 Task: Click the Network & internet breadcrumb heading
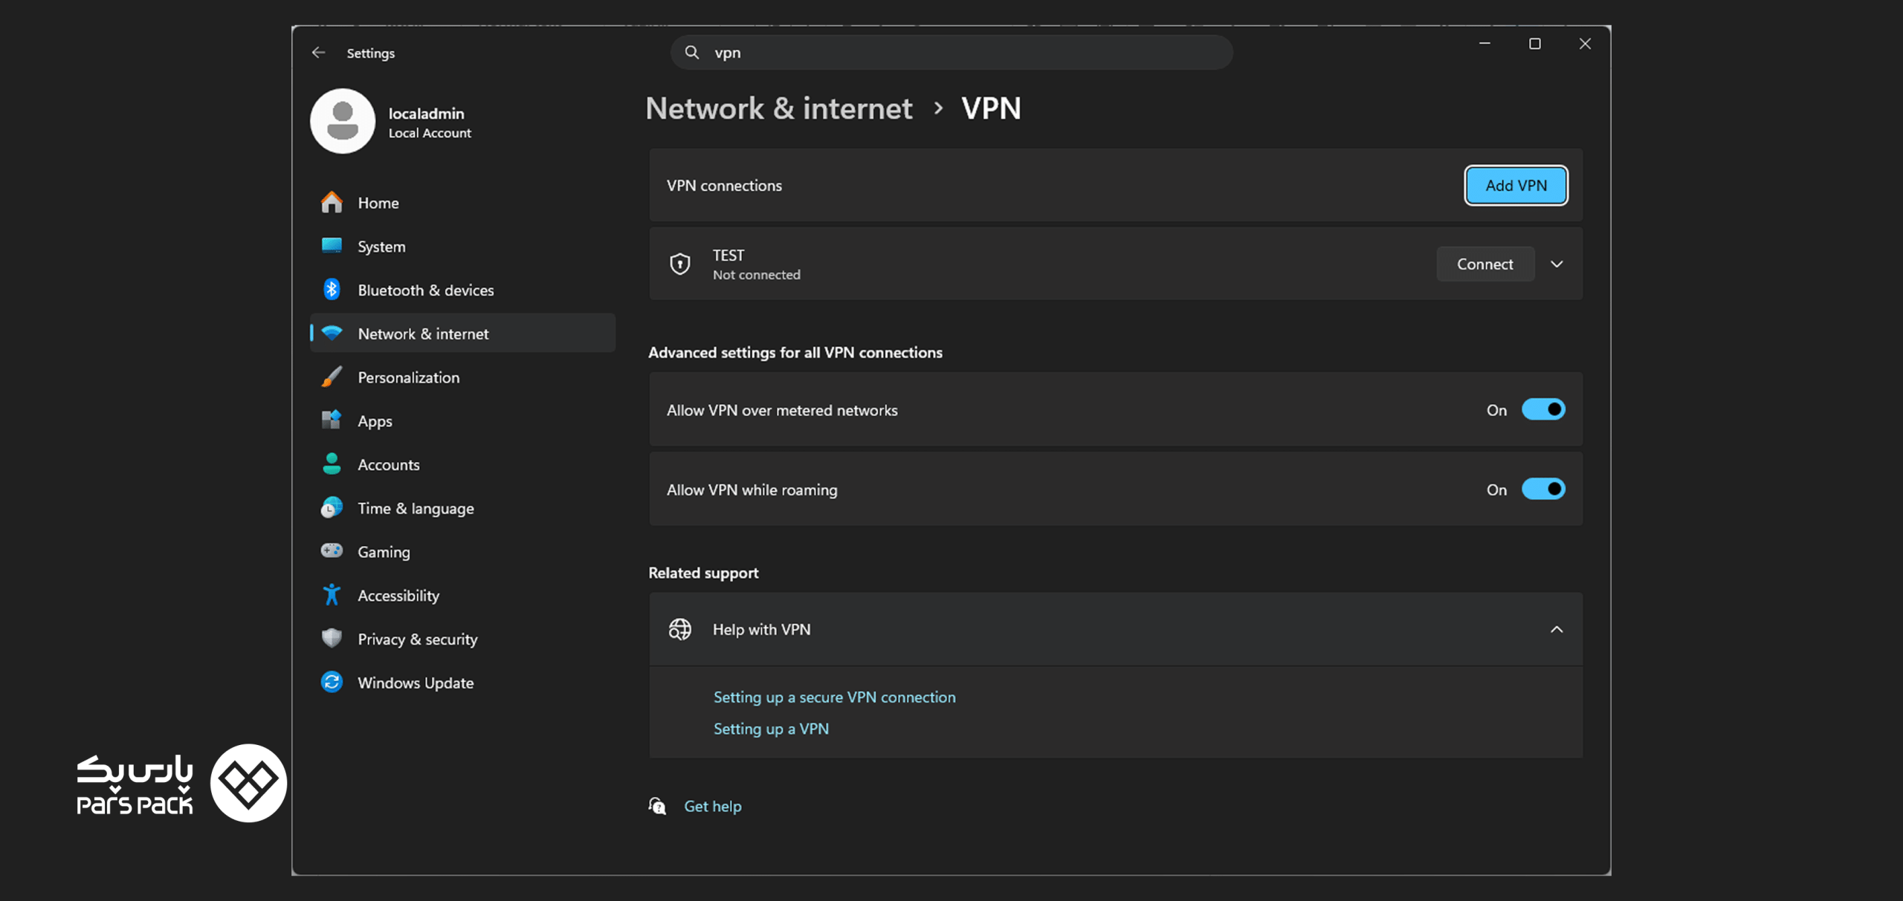click(778, 108)
